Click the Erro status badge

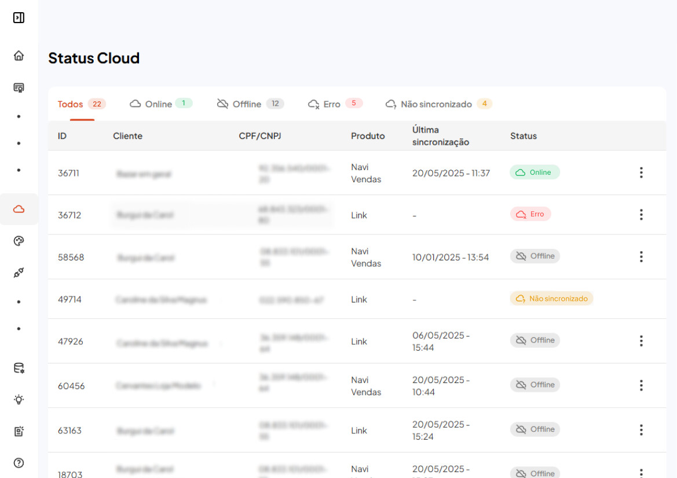[x=530, y=214]
